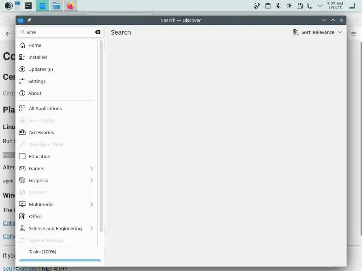Click the Games controller icon

[22, 168]
